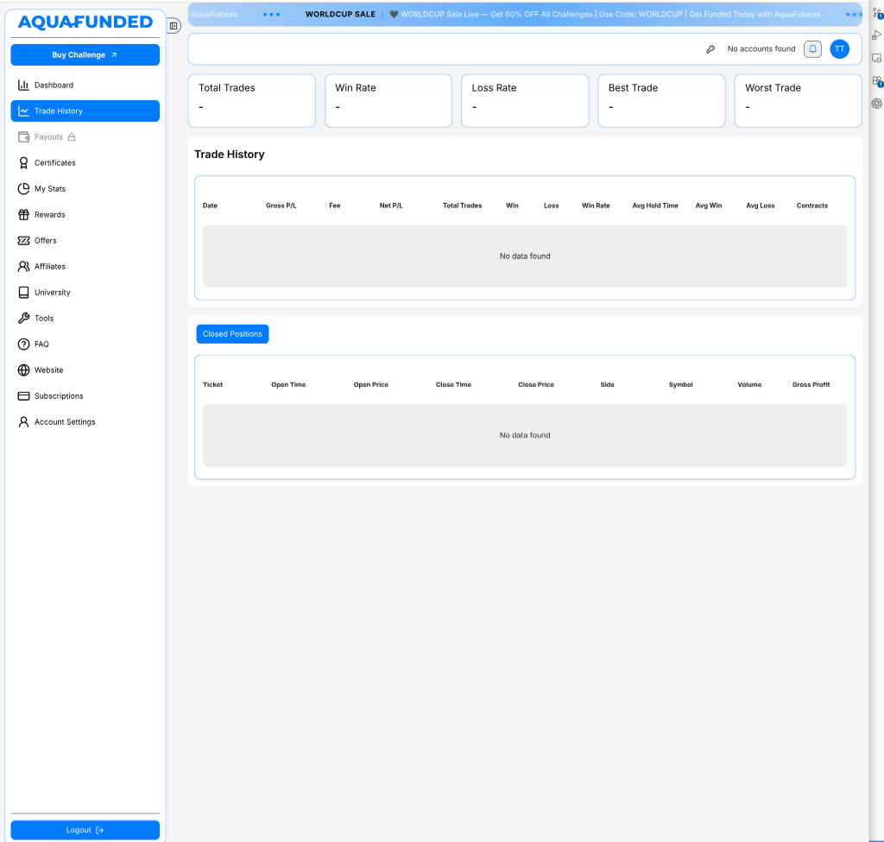Screen dimensions: 884x842
Task: Click the Date column header
Action: (x=210, y=206)
